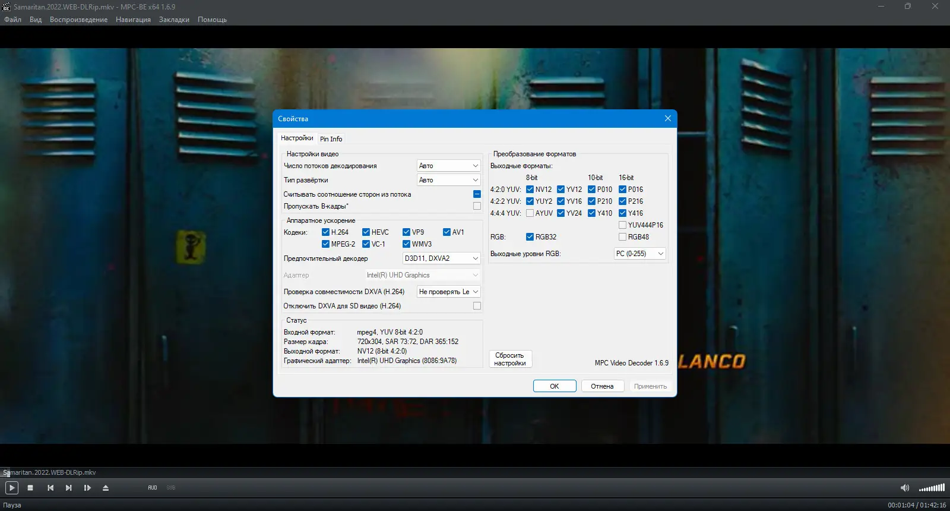The height and width of the screenshot is (511, 950).
Task: Click Сбросить настройки button
Action: tap(510, 359)
